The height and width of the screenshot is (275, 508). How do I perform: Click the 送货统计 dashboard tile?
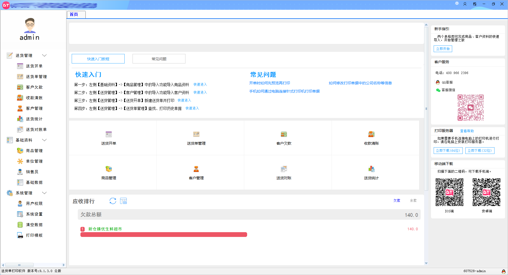point(375,172)
